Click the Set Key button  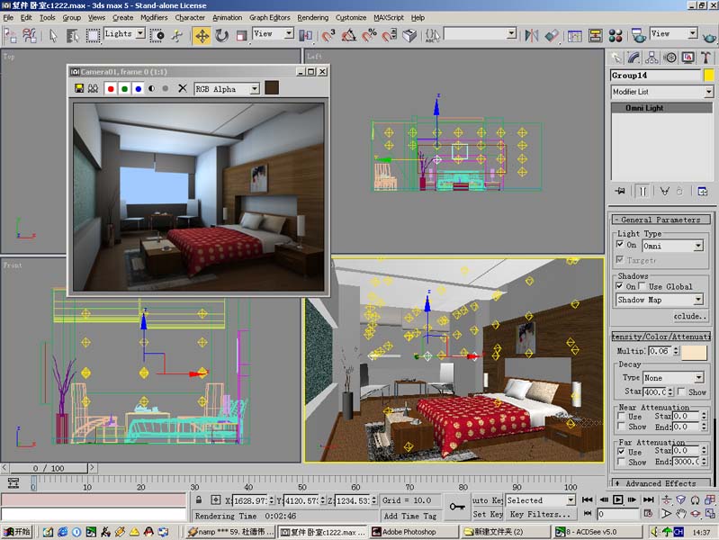click(x=488, y=514)
